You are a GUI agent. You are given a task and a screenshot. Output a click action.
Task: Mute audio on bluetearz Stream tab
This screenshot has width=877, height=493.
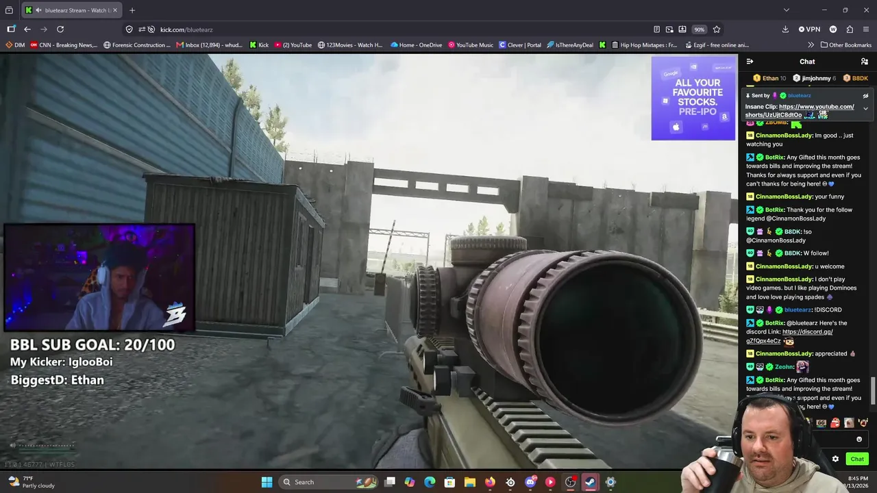(38, 10)
